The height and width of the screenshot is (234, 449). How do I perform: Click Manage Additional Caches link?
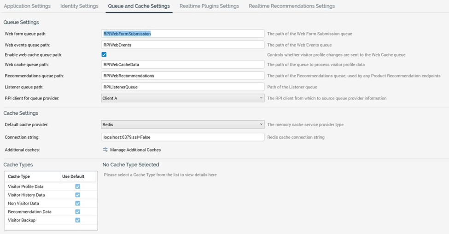(135, 150)
